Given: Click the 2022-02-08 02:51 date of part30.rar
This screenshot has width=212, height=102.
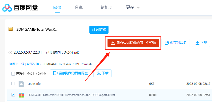Looking at the screenshot, I should (x=198, y=95).
